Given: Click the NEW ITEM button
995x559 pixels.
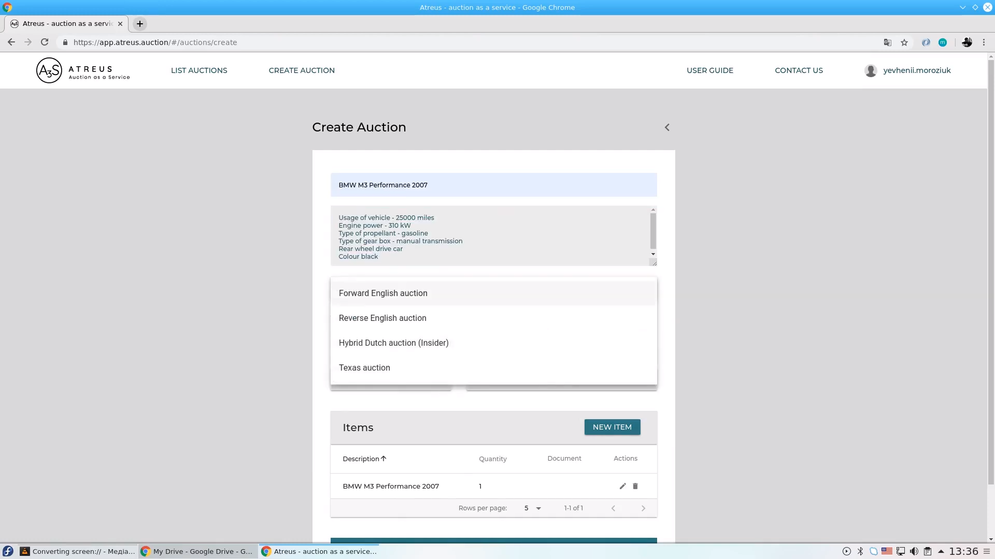Looking at the screenshot, I should pos(613,426).
